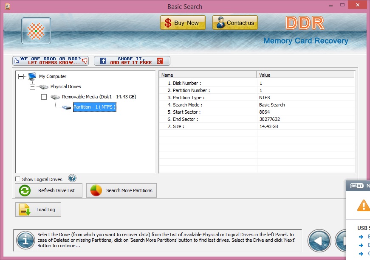This screenshot has height=260, width=370.
Task: Collapse the Removable Media Disk1 node
Action: [44, 97]
